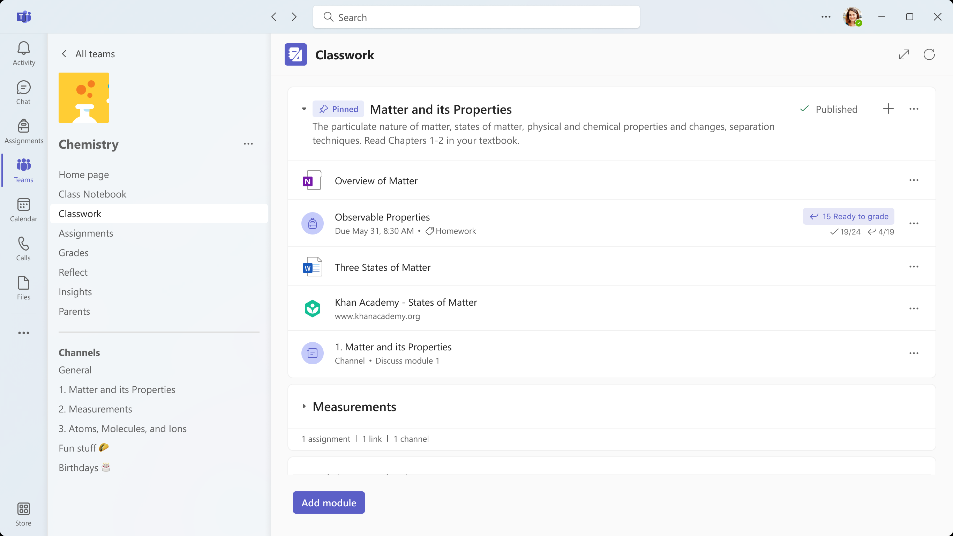The image size is (953, 536).
Task: Toggle the Pinned status of the module
Action: pos(338,109)
